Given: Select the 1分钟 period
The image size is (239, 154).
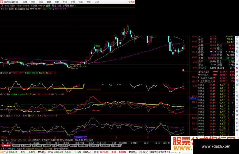Looking at the screenshot, I should coord(13,6).
